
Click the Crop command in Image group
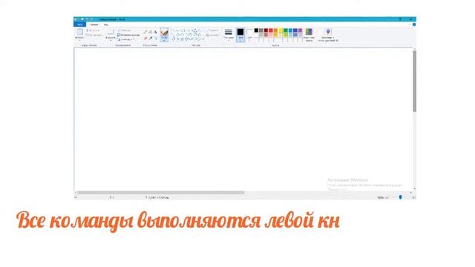[124, 30]
